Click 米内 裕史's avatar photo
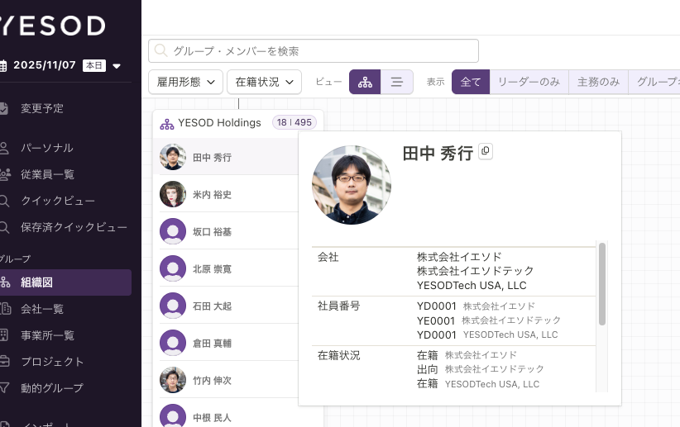Viewport: 680px width, 427px height. [173, 194]
